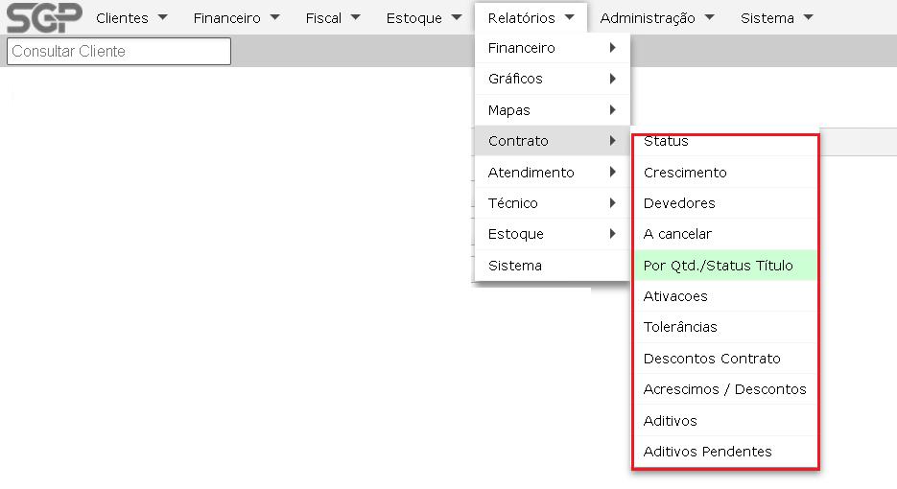Click Descontos Contrato
This screenshot has width=897, height=489.
(x=712, y=359)
